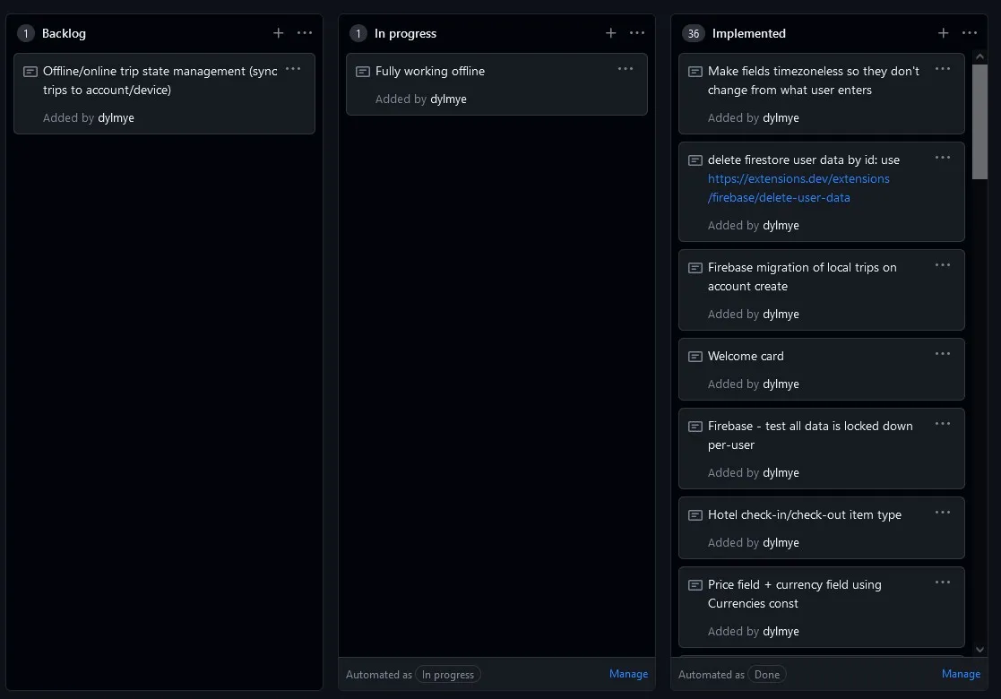Open options for the Welcome card

pos(942,353)
